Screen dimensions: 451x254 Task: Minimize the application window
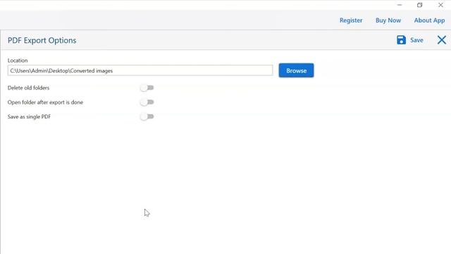click(x=400, y=5)
